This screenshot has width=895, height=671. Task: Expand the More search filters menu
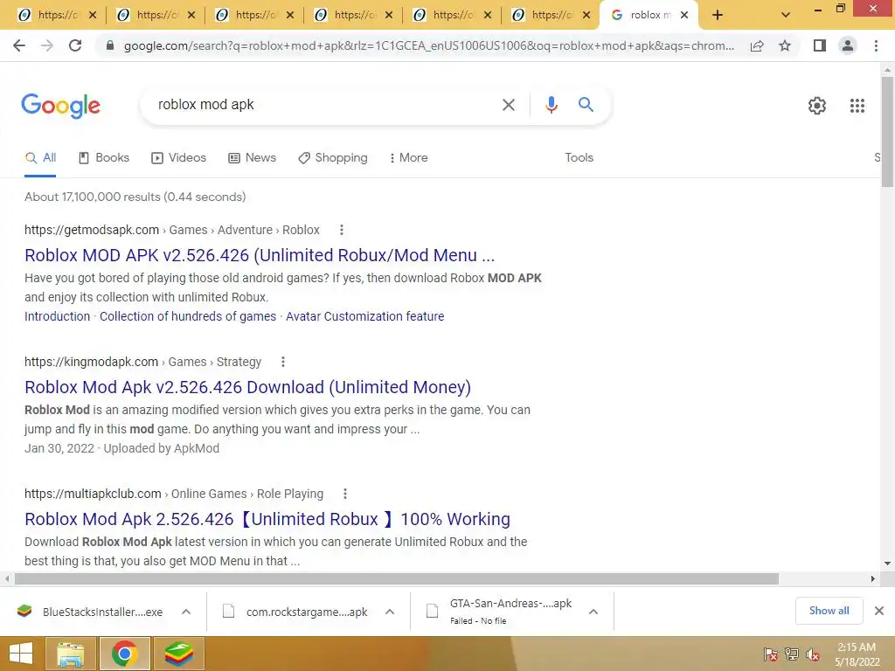408,158
